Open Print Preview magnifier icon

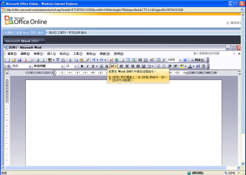(x=43, y=60)
